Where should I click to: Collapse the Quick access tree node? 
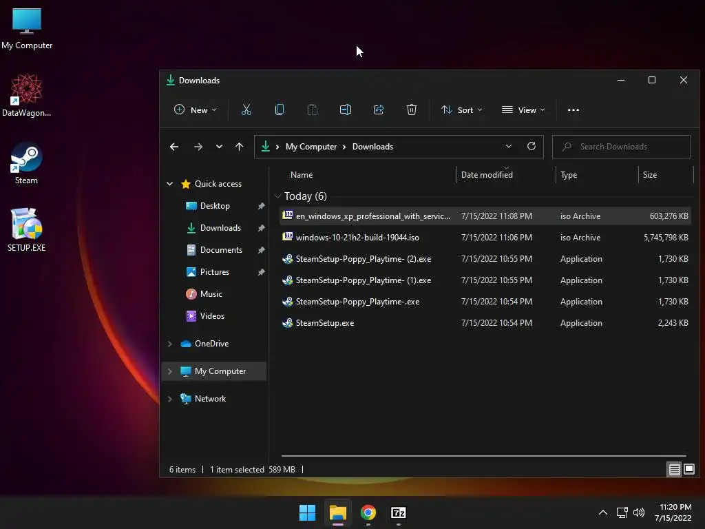tap(170, 183)
